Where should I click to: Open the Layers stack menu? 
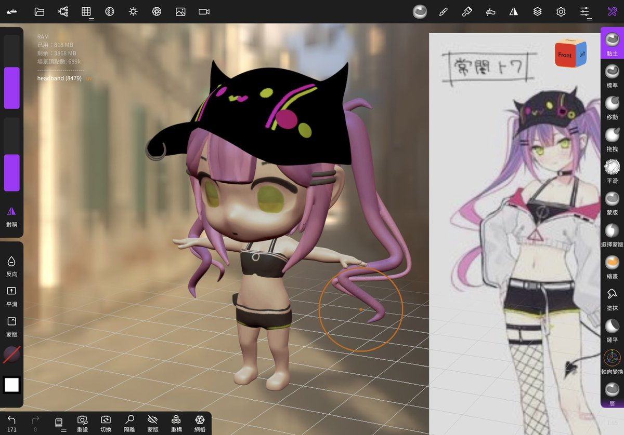tap(538, 11)
